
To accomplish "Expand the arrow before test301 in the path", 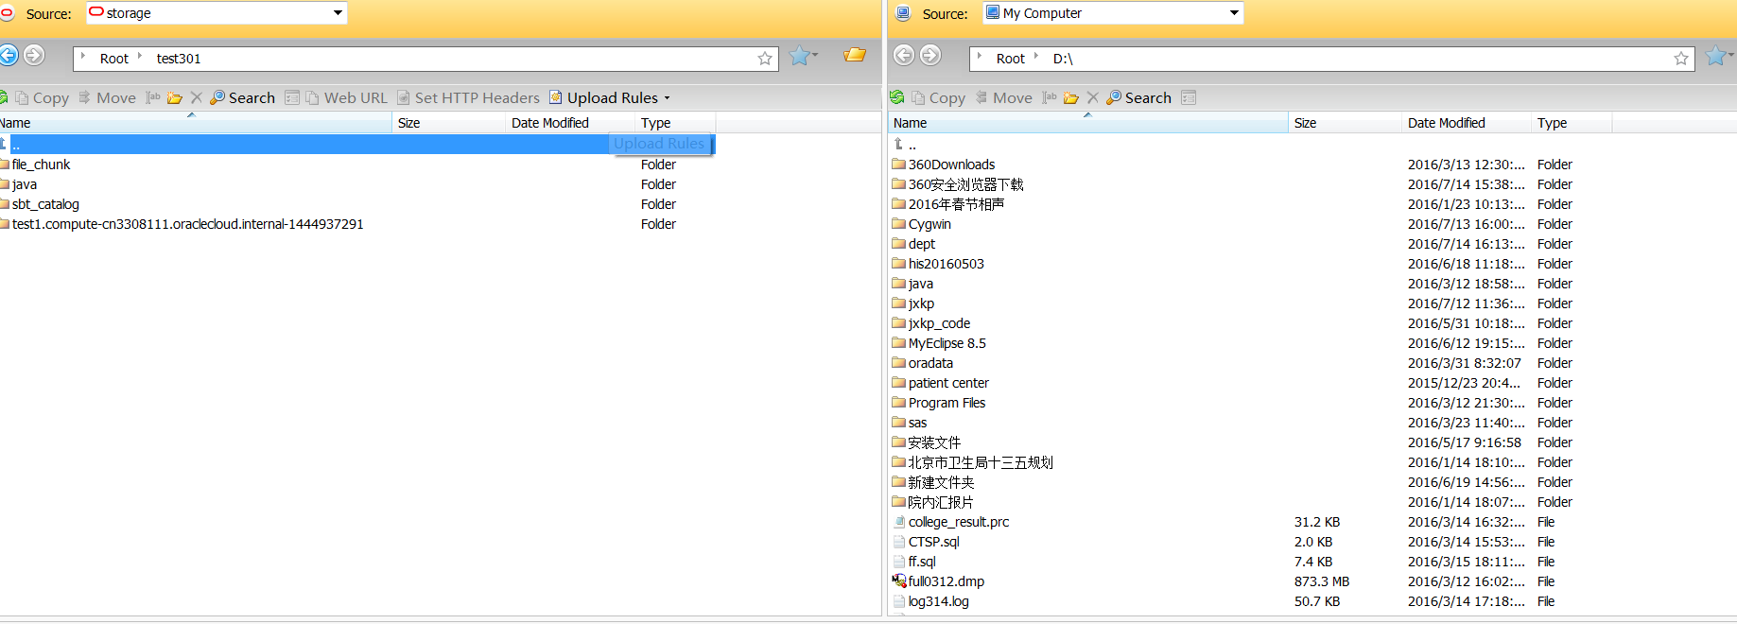I will point(140,58).
